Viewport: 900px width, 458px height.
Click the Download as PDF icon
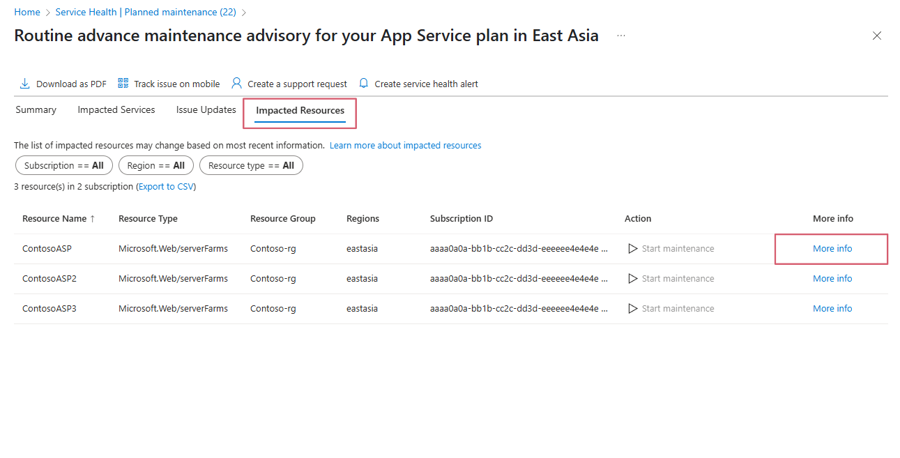point(24,84)
